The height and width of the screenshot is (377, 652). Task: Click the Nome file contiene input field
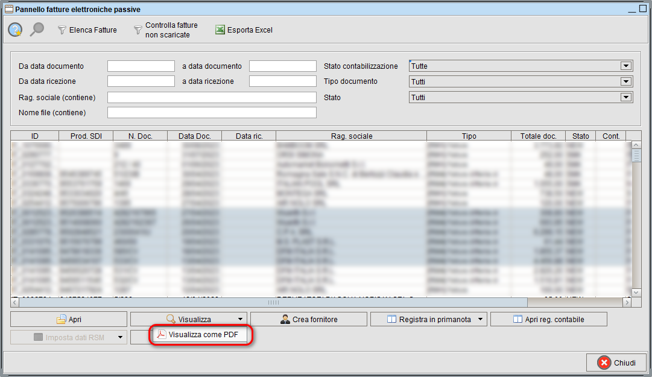pos(212,112)
